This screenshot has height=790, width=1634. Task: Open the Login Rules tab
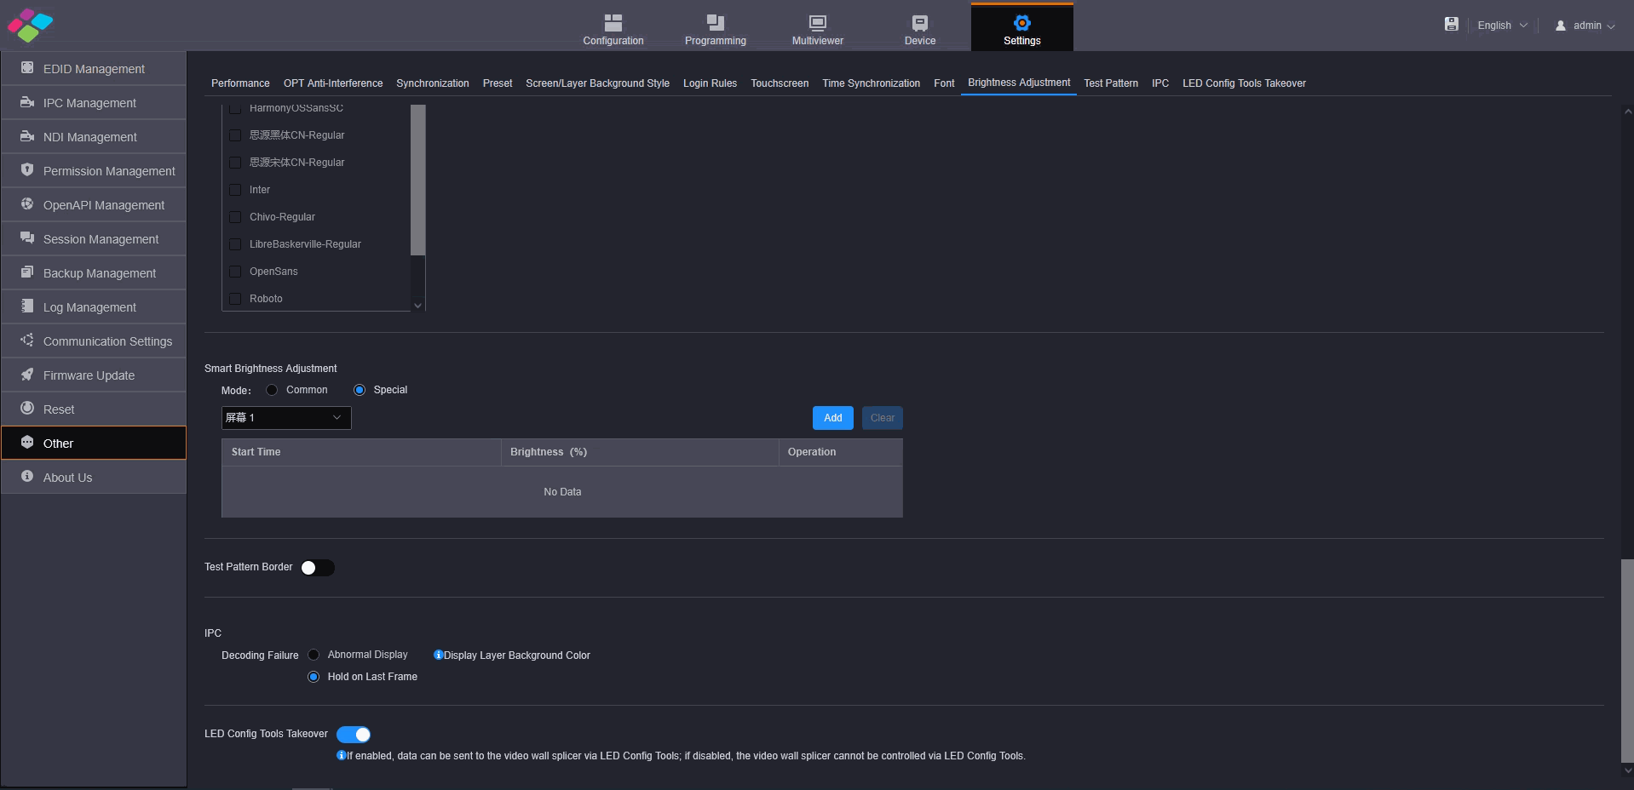pos(710,83)
